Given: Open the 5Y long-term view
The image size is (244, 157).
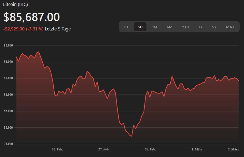Looking at the screenshot, I should pos(214,27).
